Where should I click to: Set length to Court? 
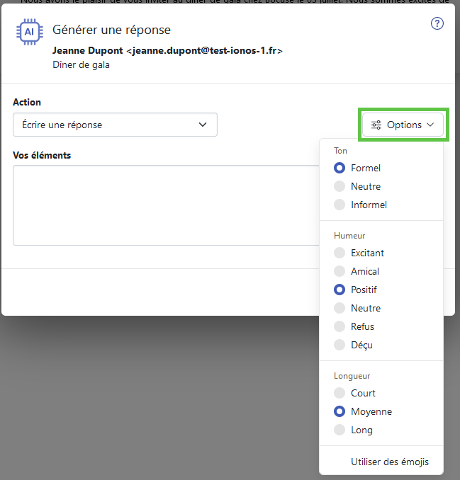(x=340, y=393)
